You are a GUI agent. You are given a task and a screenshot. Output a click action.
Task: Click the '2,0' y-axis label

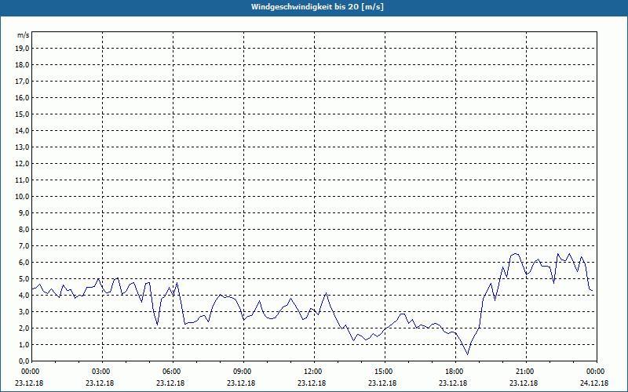(24, 328)
